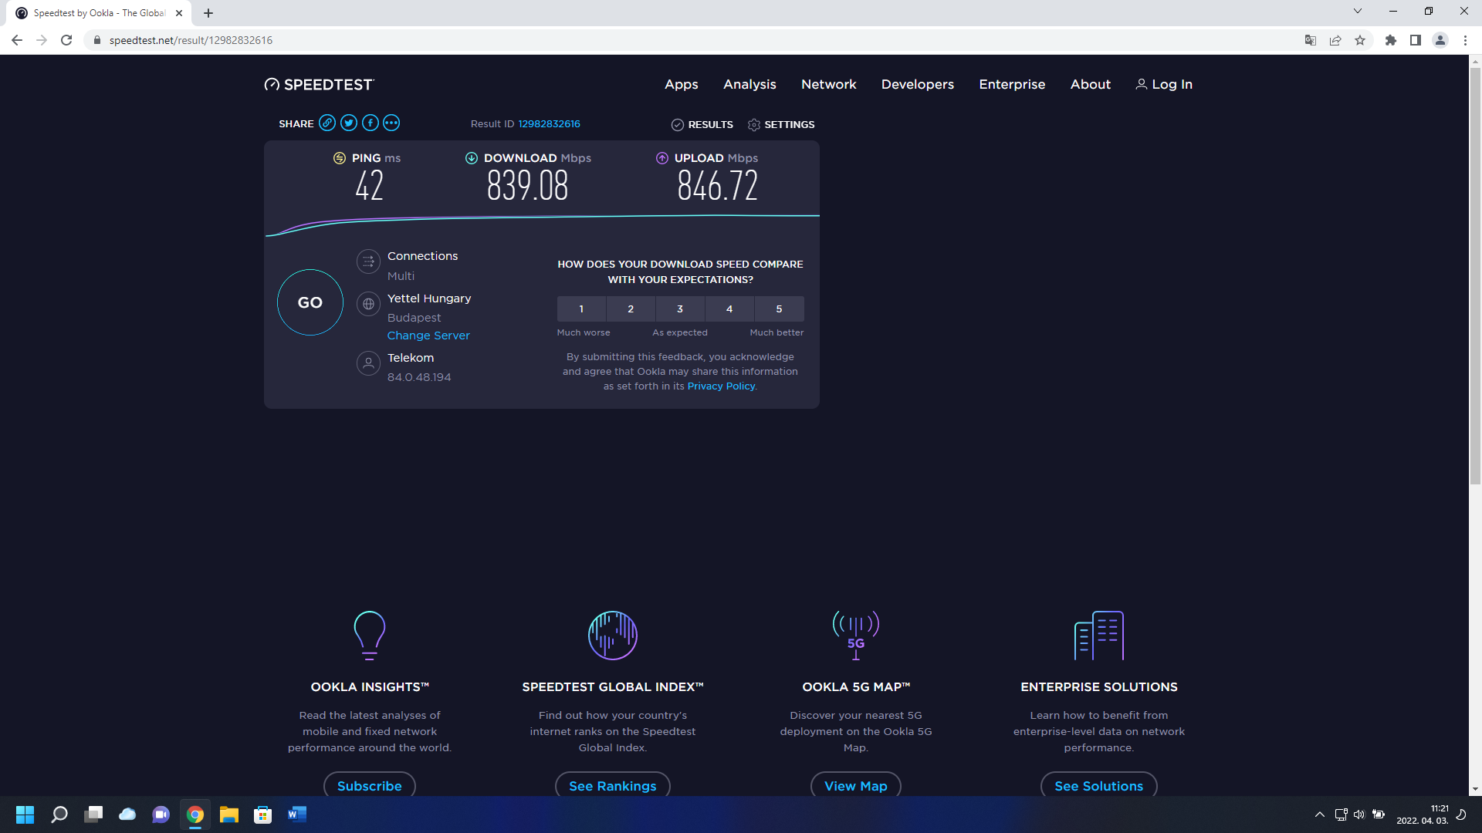
Task: Bookmark this page with star icon
Action: click(1360, 40)
